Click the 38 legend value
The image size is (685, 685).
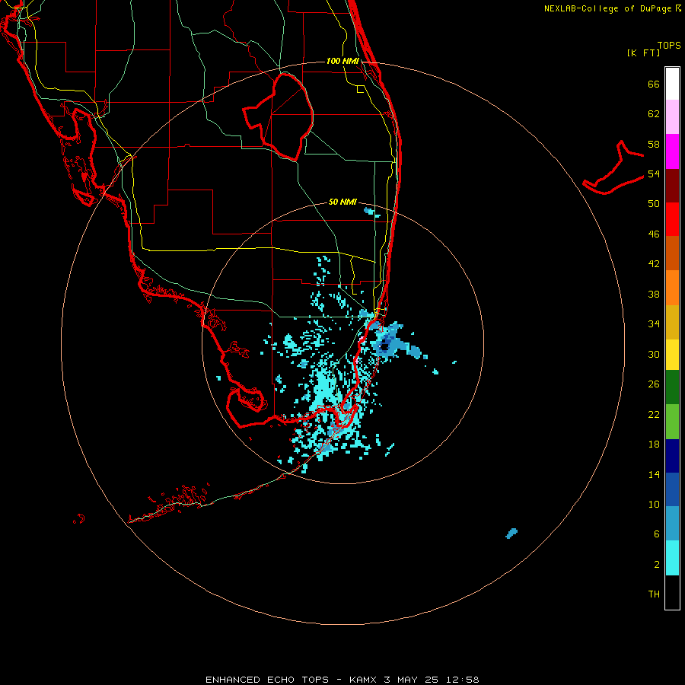click(654, 294)
